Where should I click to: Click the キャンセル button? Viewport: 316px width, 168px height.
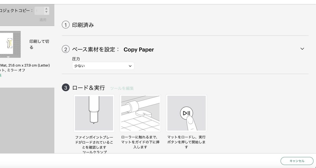[x=297, y=161]
